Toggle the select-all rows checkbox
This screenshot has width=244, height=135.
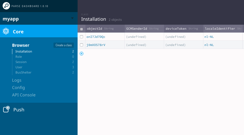click(x=82, y=29)
